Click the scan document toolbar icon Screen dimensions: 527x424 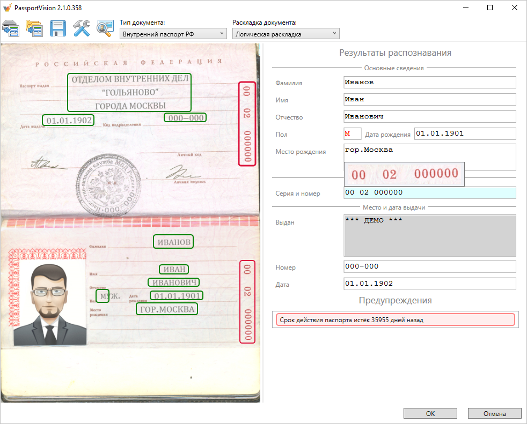[11, 28]
